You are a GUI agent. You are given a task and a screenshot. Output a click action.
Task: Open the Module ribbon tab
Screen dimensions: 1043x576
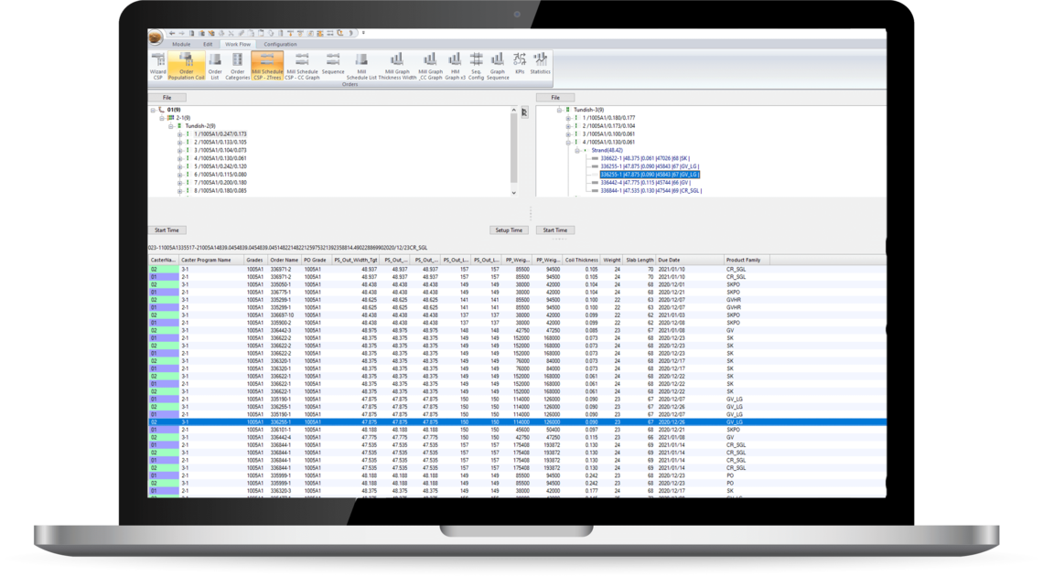[181, 44]
